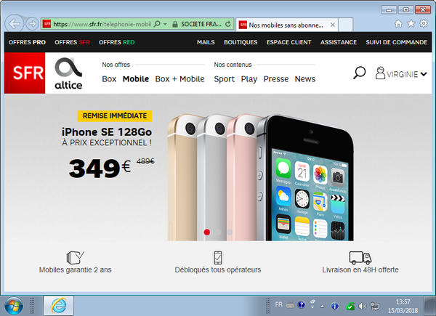Click the help question mark tray icon
The height and width of the screenshot is (316, 436).
tap(301, 305)
